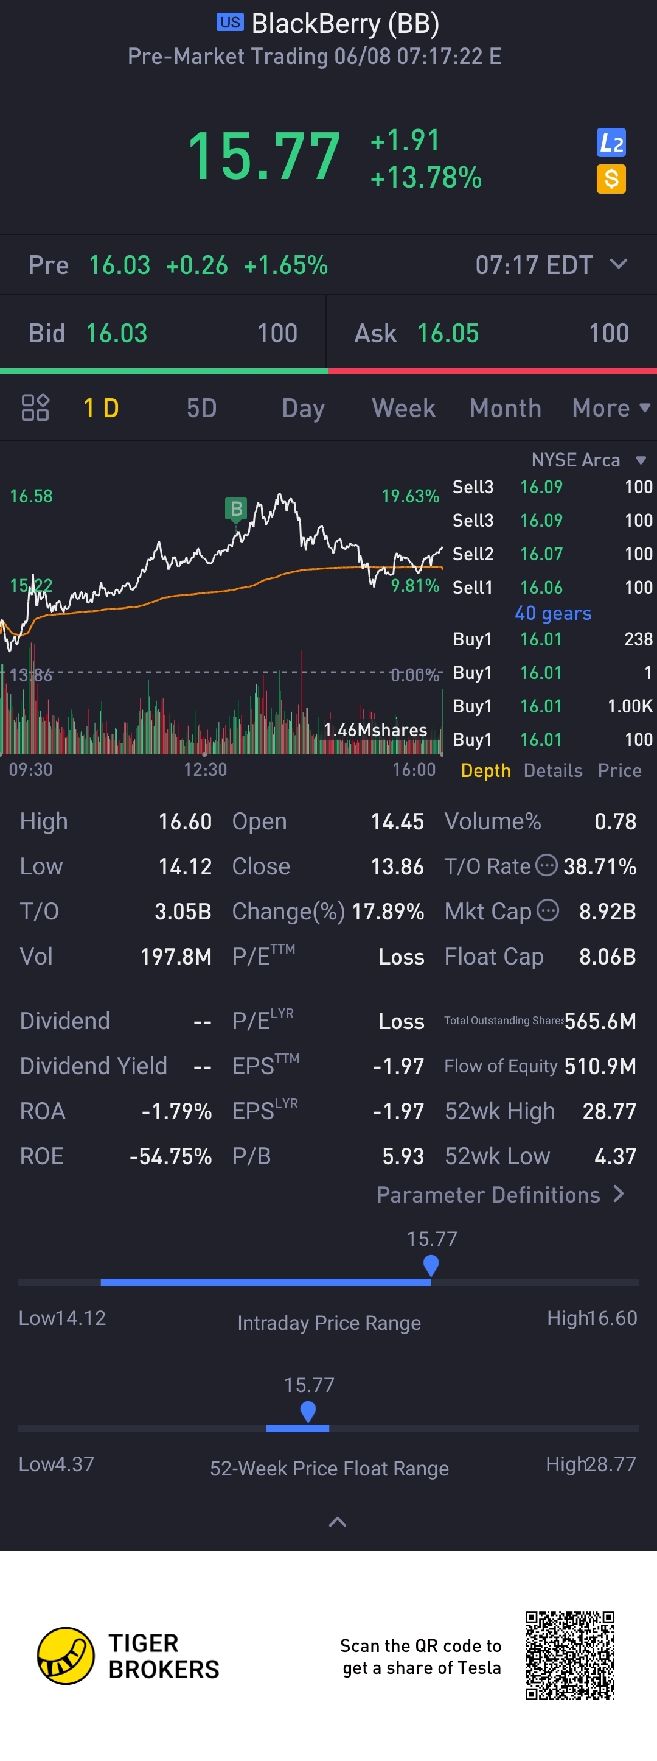The image size is (657, 1761).
Task: Tap the Buy1 16.01 row with 238
Action: point(552,639)
